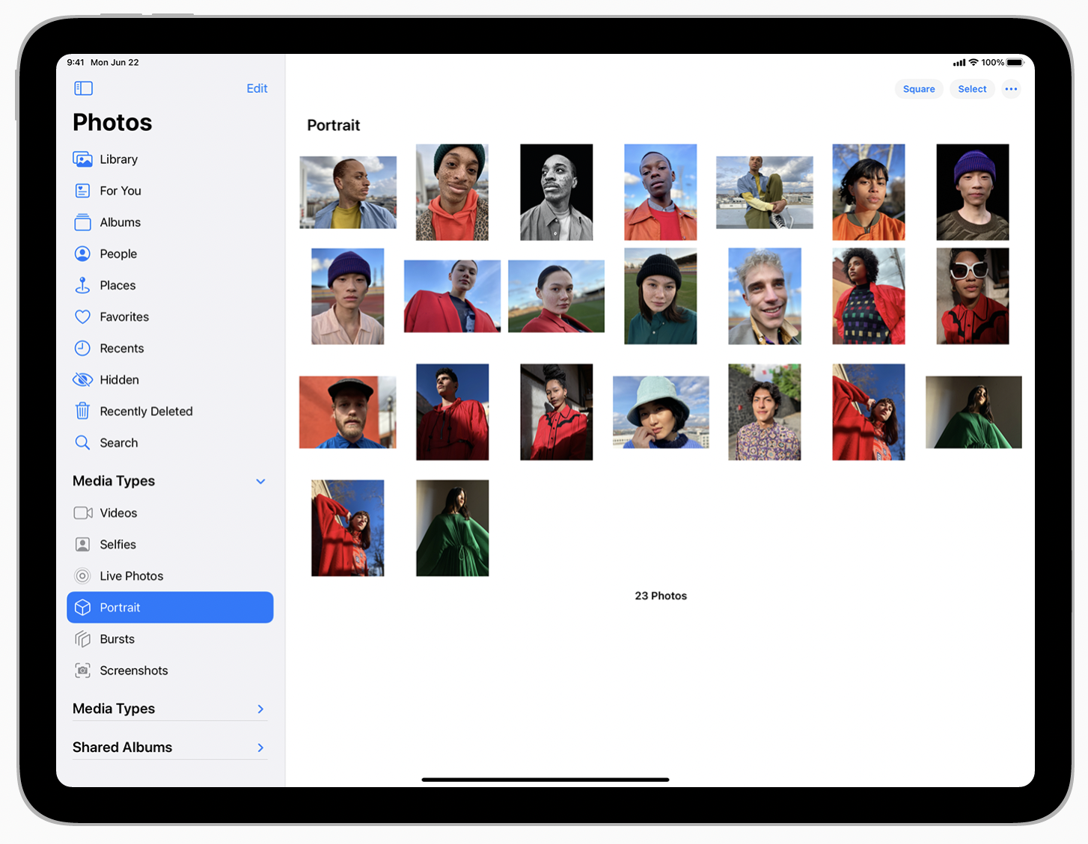The height and width of the screenshot is (844, 1088).
Task: Click the Videos camera icon
Action: click(83, 513)
